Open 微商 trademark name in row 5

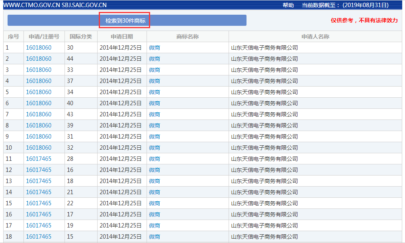(x=155, y=92)
